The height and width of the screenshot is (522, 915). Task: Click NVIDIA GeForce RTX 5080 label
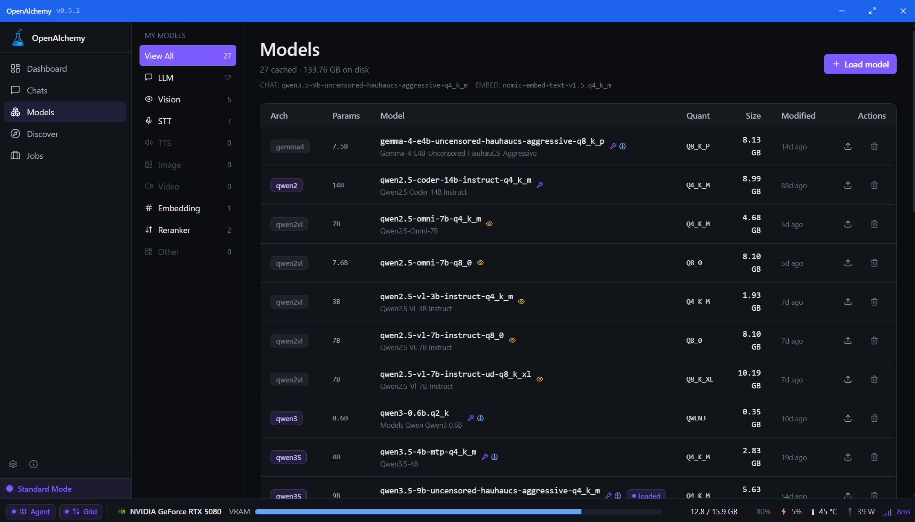pyautogui.click(x=176, y=512)
